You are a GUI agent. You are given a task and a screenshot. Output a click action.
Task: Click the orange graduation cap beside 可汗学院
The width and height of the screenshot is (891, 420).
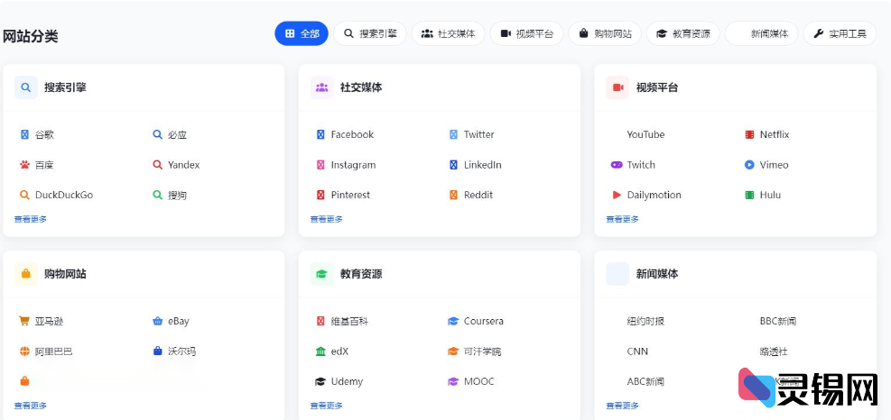point(453,352)
